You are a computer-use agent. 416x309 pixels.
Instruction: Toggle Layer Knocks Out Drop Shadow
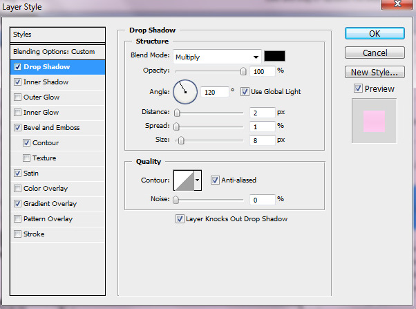coord(180,218)
